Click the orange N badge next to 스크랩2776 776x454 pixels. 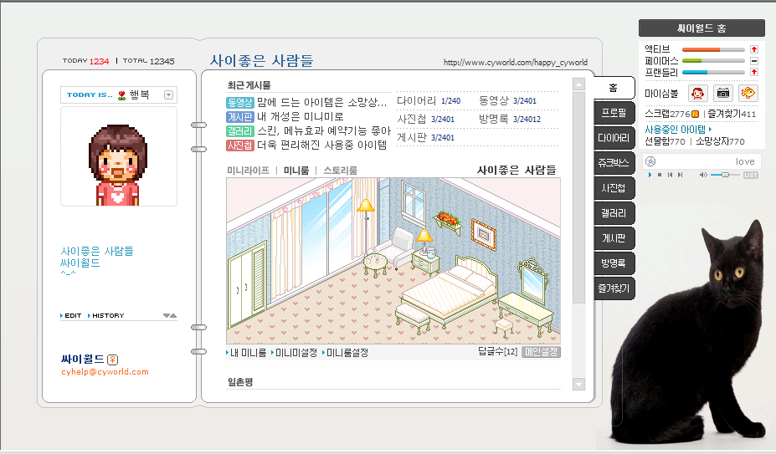pyautogui.click(x=695, y=115)
